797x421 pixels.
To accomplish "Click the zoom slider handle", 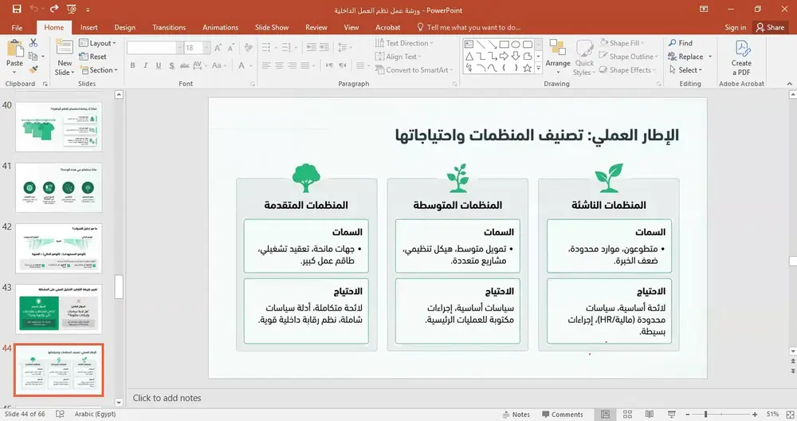I will pos(705,415).
